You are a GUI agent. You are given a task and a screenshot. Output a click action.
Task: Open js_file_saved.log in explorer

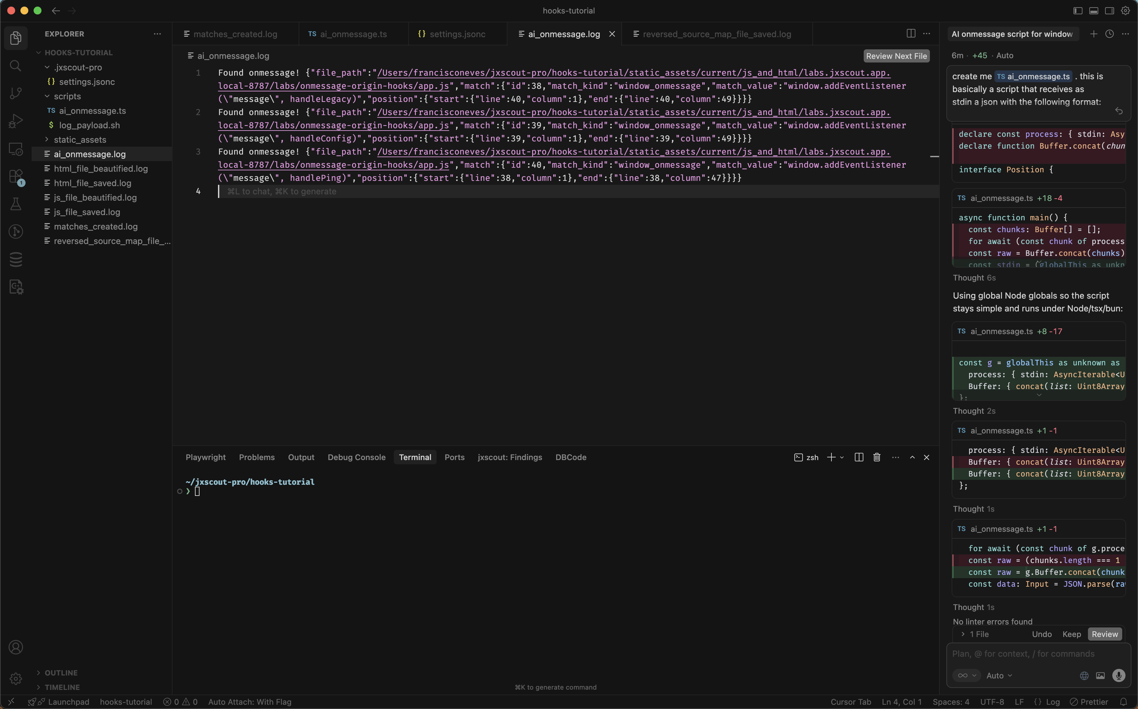(x=87, y=212)
